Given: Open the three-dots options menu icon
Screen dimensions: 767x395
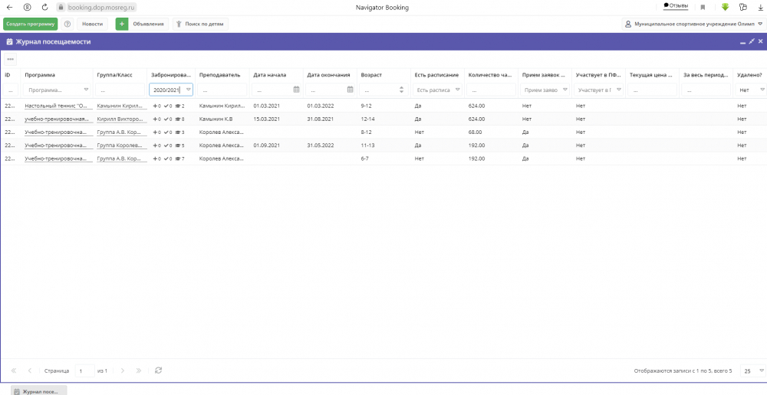Looking at the screenshot, I should coord(10,59).
